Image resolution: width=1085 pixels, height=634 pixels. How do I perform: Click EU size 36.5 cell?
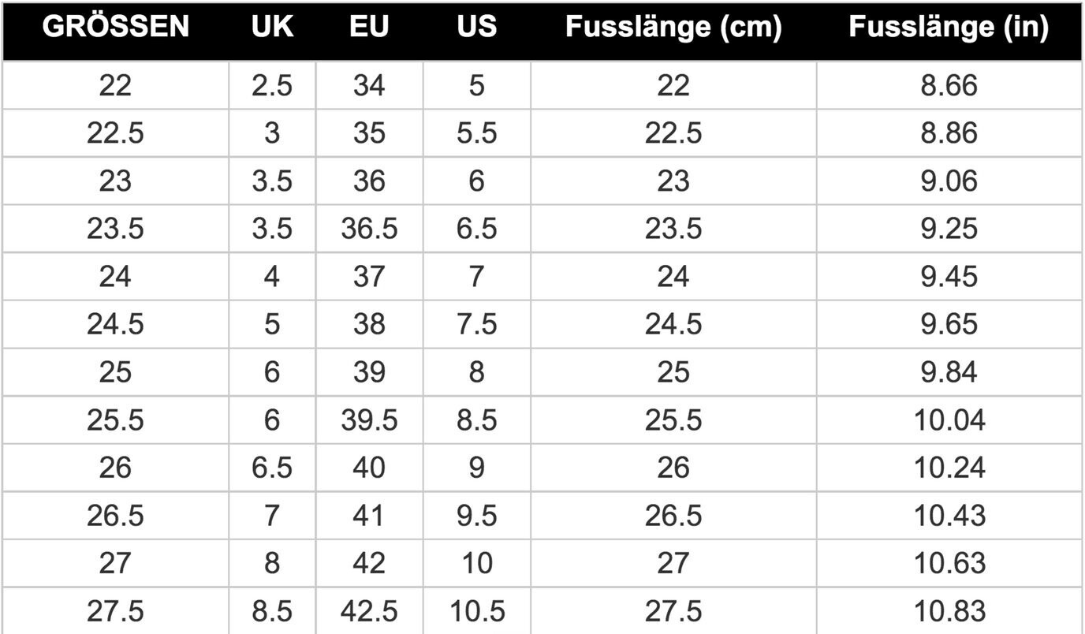[x=369, y=229]
